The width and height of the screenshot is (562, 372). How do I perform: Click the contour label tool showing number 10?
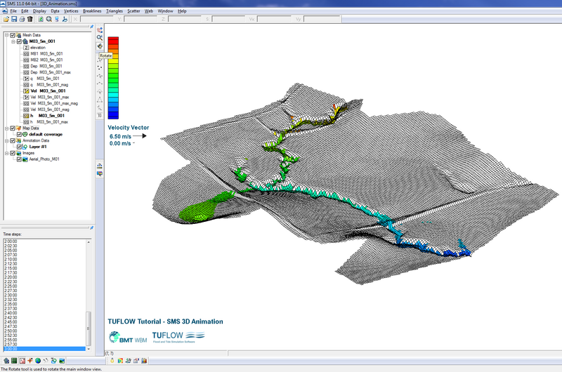[100, 116]
